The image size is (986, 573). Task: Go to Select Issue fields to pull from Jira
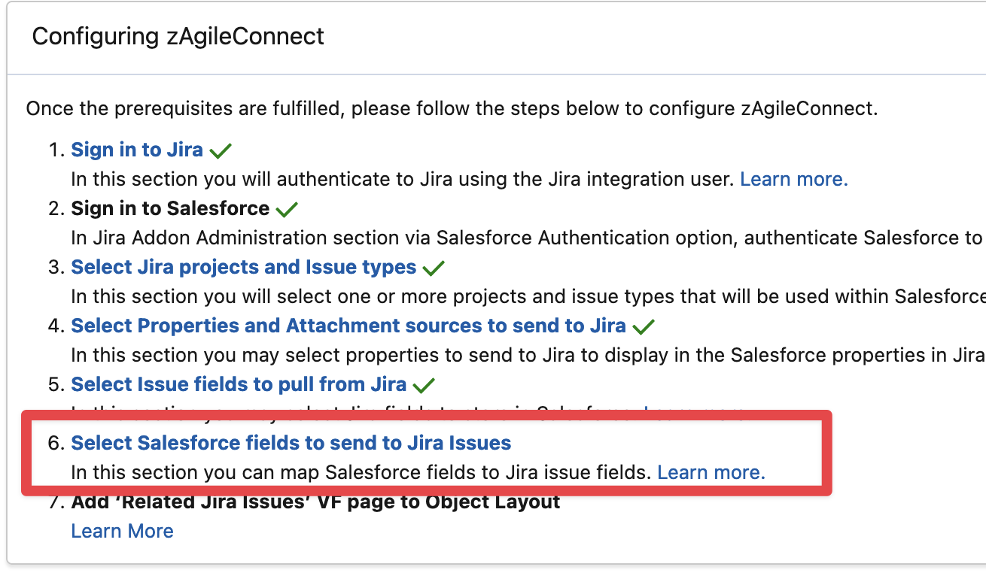[239, 384]
